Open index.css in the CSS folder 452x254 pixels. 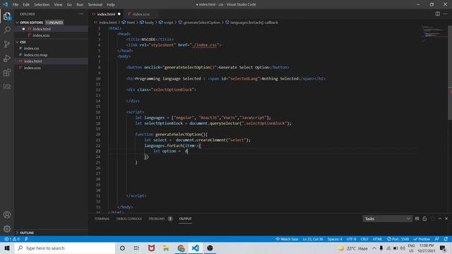point(52,49)
